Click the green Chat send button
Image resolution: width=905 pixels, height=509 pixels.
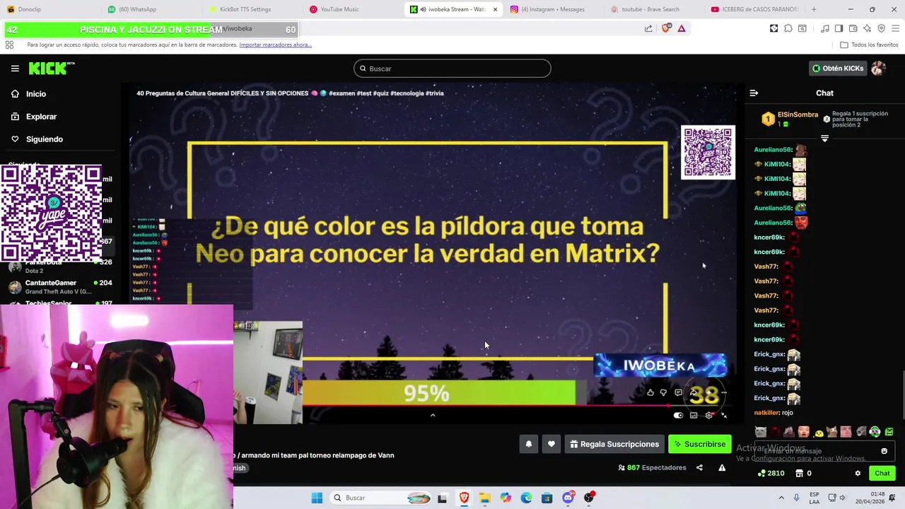point(882,474)
